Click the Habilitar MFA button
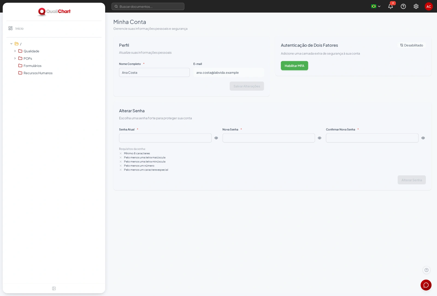Viewport: 437px width, 296px height. (294, 66)
